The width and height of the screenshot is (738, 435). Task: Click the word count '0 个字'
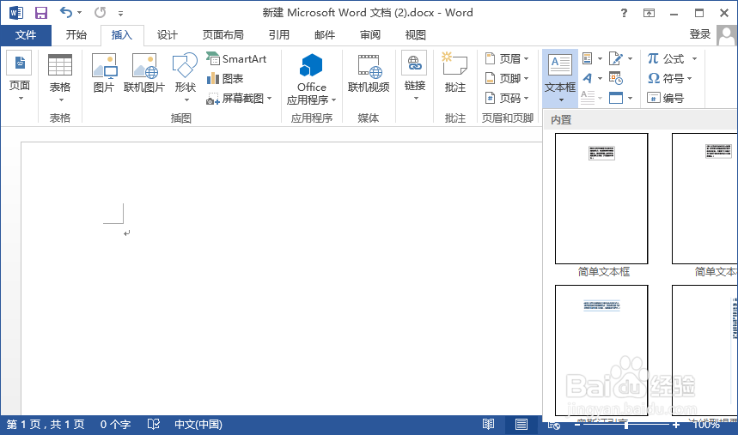click(x=115, y=425)
